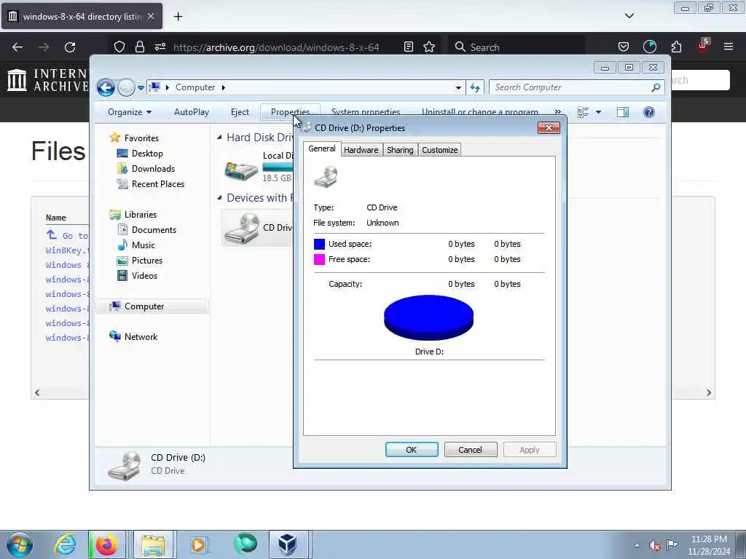Toggle Firefox reader view icon
Screen dimensions: 746x559
(x=408, y=47)
